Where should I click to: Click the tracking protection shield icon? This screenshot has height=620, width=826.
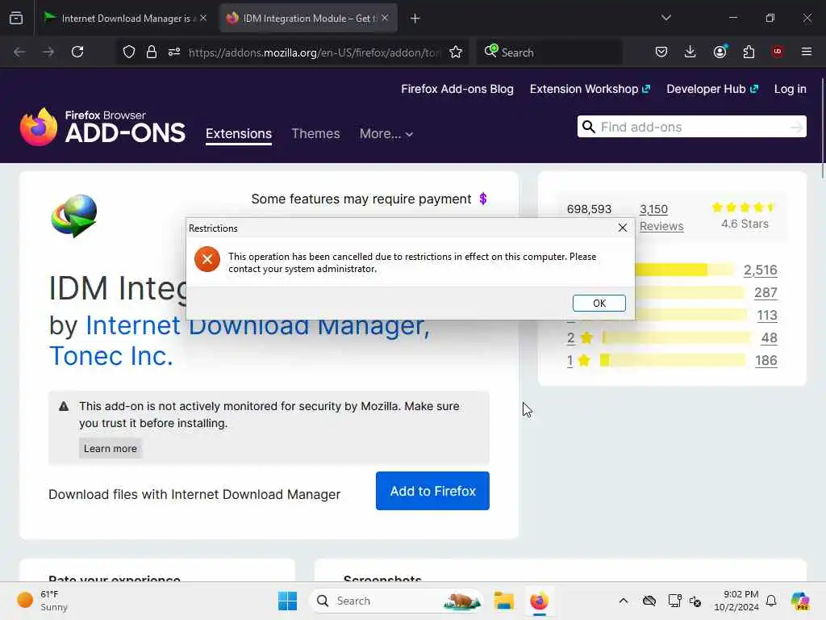(x=129, y=52)
